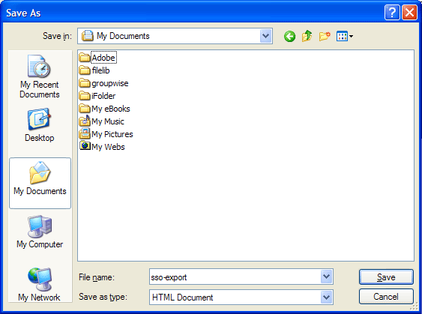Open My Recent Documents in places bar

40,77
